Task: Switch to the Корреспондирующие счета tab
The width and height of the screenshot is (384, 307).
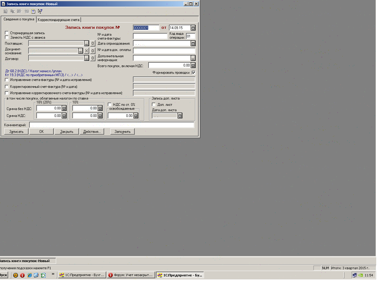Action: tap(58, 20)
